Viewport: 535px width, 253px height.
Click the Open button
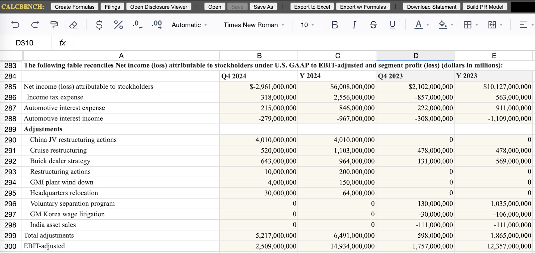[x=215, y=7]
